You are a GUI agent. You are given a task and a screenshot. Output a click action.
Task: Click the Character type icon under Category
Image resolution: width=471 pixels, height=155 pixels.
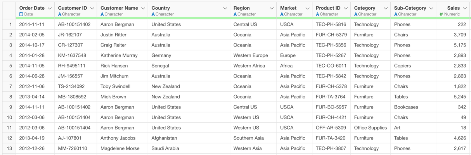click(x=356, y=14)
